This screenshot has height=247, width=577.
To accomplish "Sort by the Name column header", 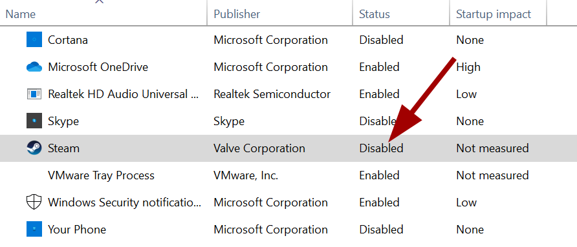I will pos(21,14).
